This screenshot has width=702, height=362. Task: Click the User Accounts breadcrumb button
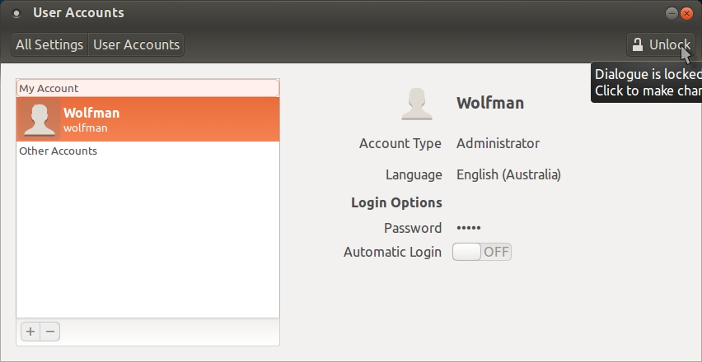click(x=136, y=44)
